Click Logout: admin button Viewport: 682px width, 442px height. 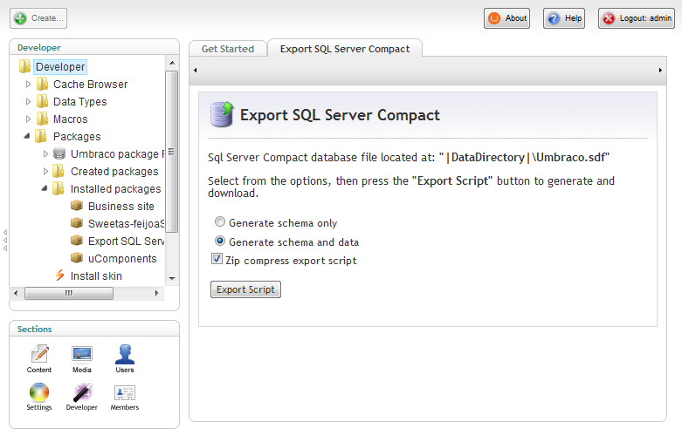click(x=637, y=18)
